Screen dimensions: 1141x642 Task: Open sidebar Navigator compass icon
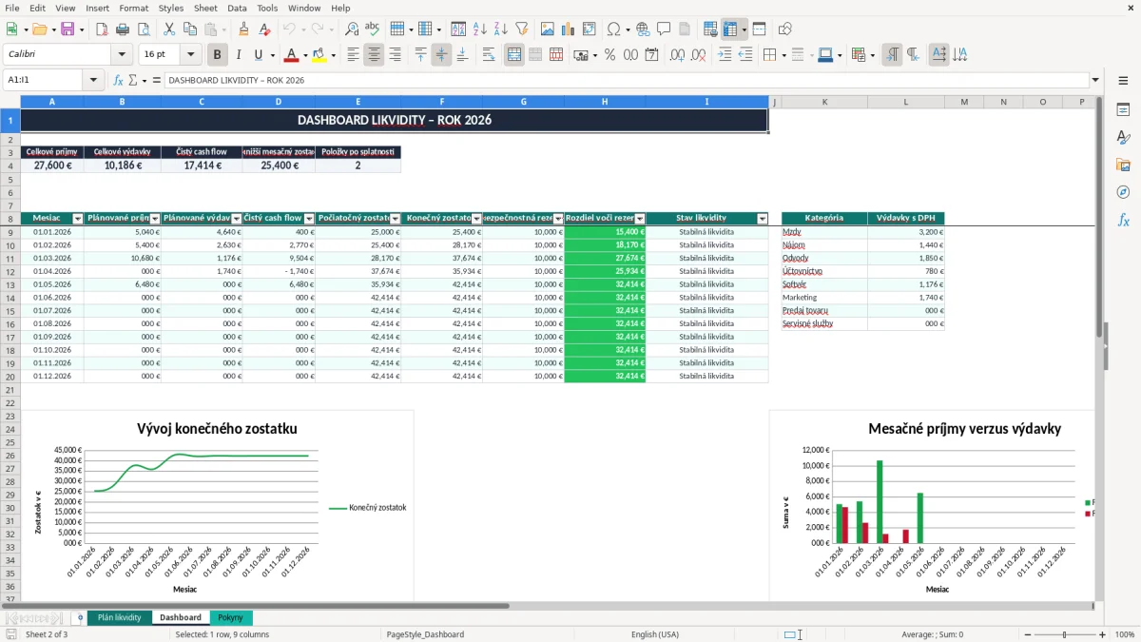[x=1123, y=193]
